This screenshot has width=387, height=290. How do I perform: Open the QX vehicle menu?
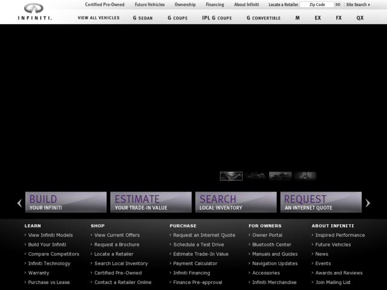(360, 18)
